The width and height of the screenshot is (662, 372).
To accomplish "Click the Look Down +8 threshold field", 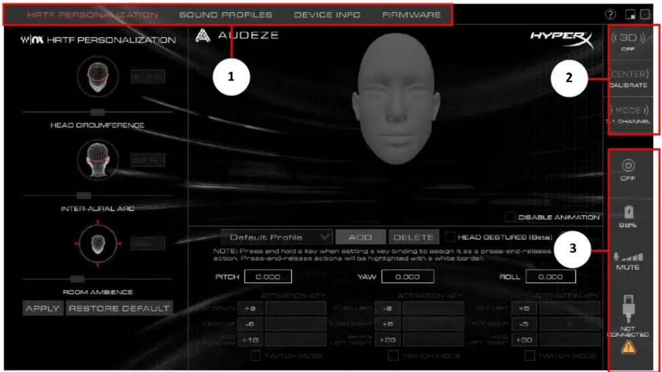I will pos(250,308).
